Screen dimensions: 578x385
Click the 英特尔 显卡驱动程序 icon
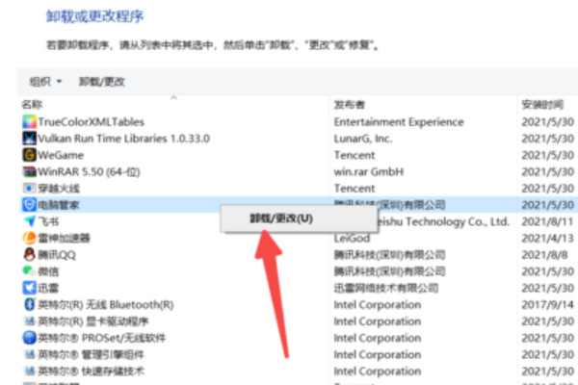click(30, 321)
